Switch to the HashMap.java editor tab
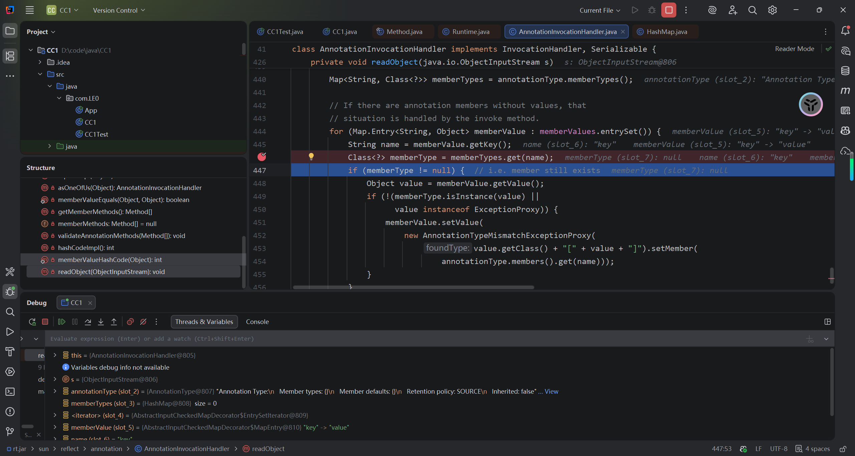 [x=666, y=32]
